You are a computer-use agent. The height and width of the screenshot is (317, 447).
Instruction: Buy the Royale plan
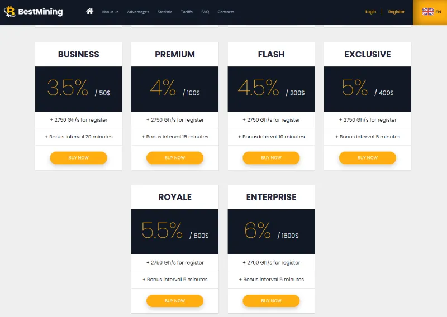175,301
